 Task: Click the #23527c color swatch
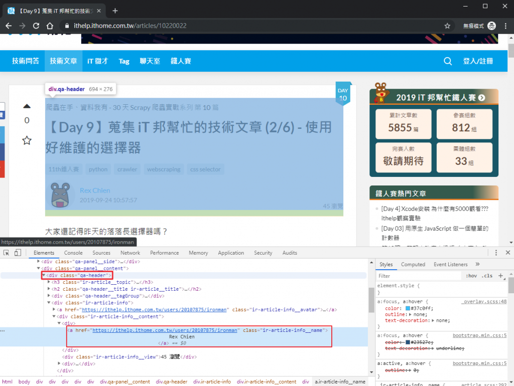[408, 342]
